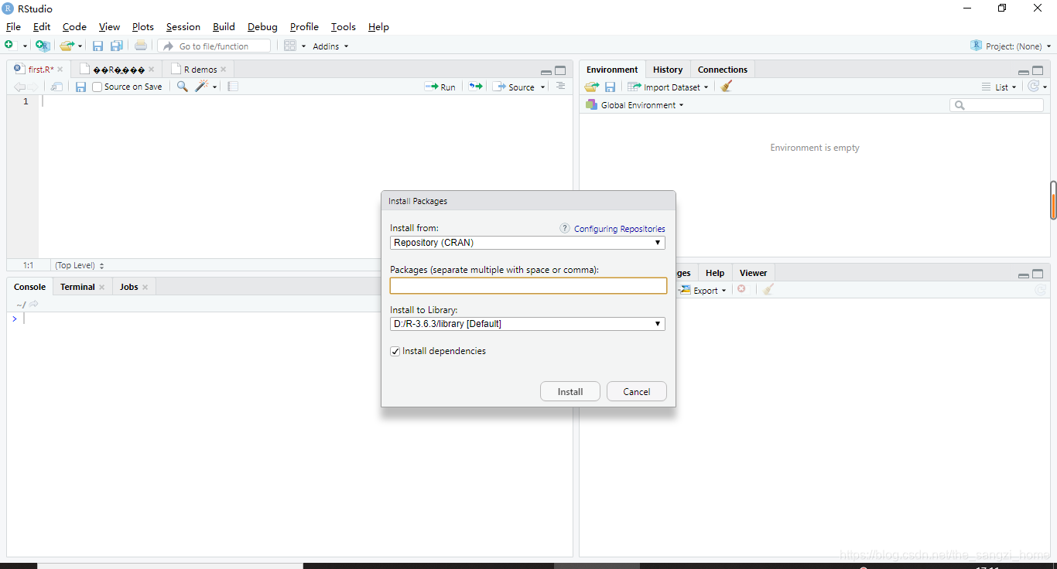1057x569 pixels.
Task: Open the Project (None) dropdown
Action: 1011,46
